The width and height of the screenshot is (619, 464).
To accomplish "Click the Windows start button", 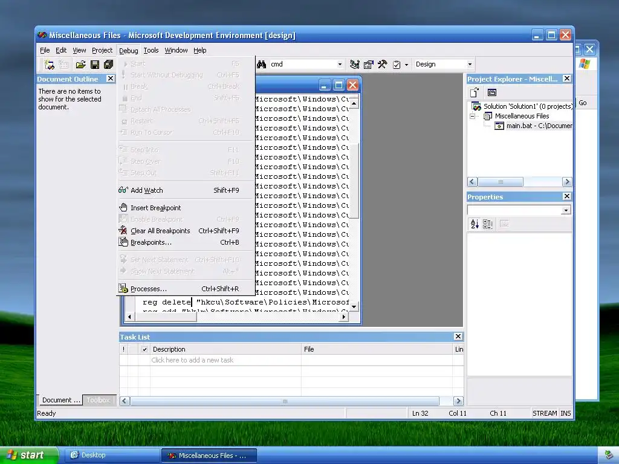I will coord(29,455).
